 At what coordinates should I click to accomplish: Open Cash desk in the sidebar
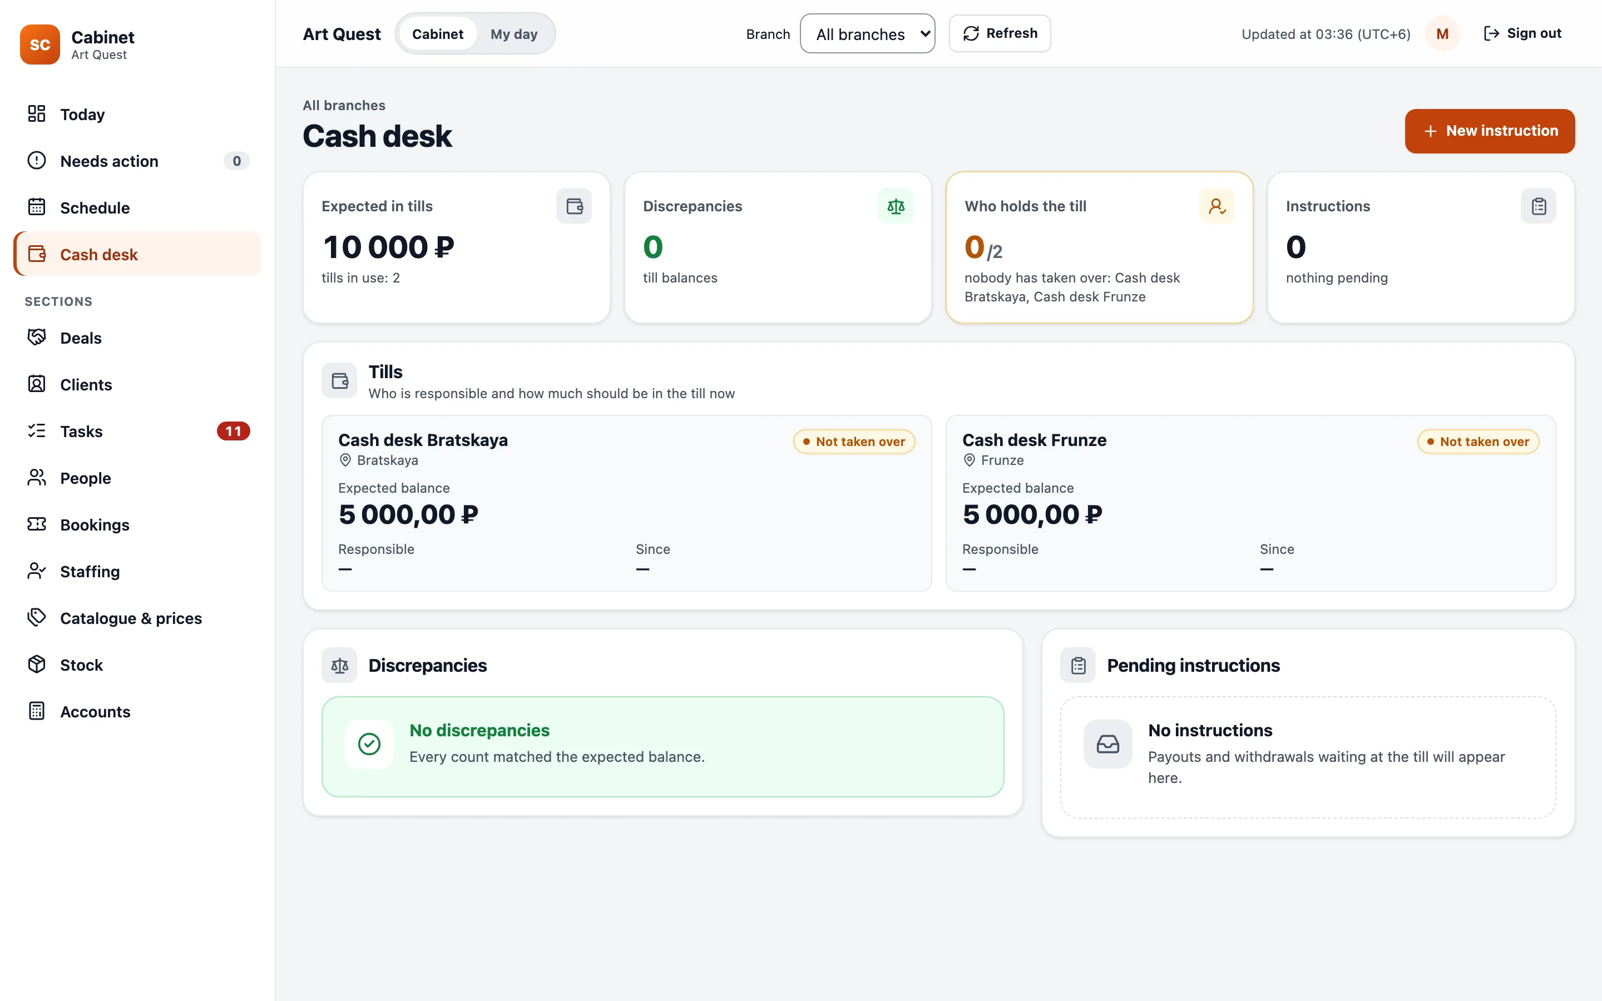point(138,254)
